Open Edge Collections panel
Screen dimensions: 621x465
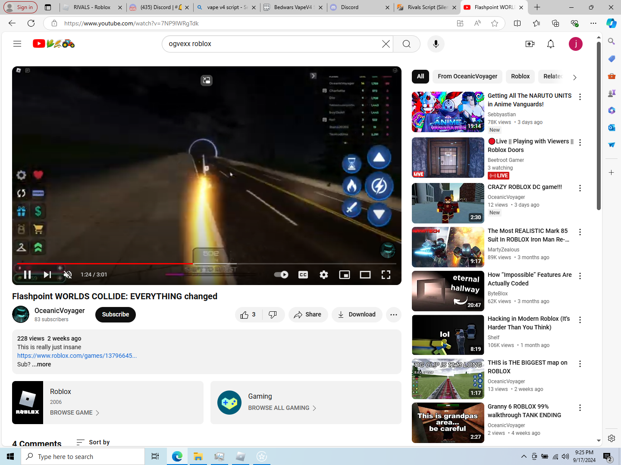(x=555, y=23)
